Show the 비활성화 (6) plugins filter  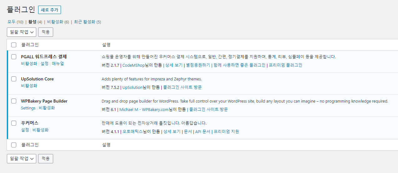tap(58, 22)
